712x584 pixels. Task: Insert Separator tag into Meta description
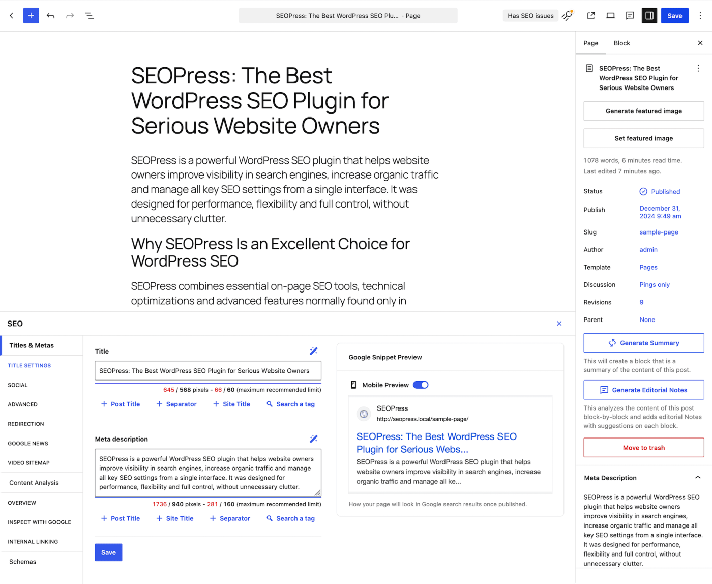point(230,518)
